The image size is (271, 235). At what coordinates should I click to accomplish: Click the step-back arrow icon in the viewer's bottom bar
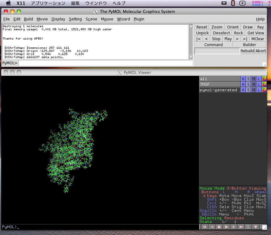pos(212,227)
